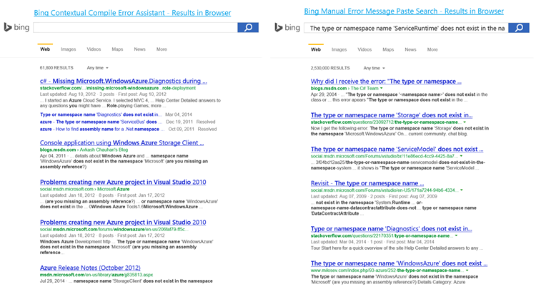
Task: Click the search box containing 'ServiceRuntime' error text
Action: [406, 28]
